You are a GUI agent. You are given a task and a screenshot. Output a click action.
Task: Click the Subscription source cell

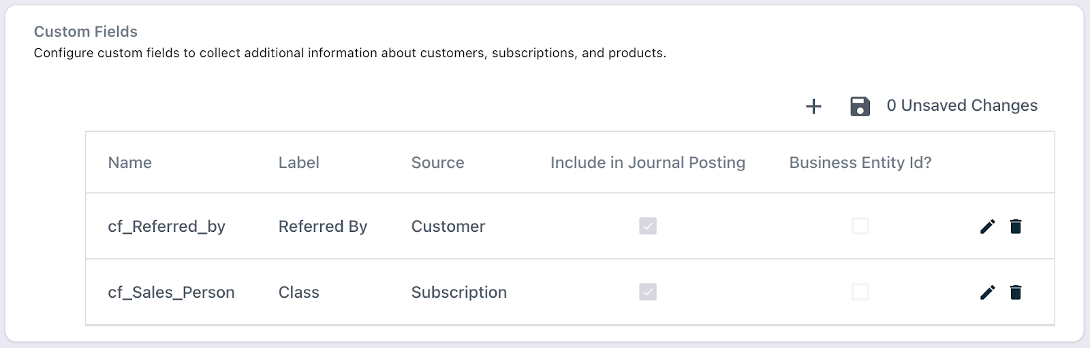pyautogui.click(x=458, y=292)
